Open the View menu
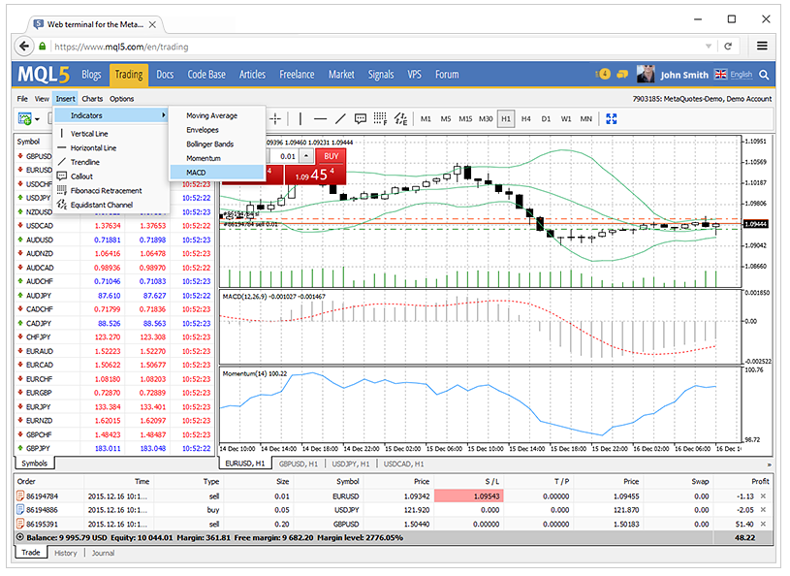790x576 pixels. [42, 99]
